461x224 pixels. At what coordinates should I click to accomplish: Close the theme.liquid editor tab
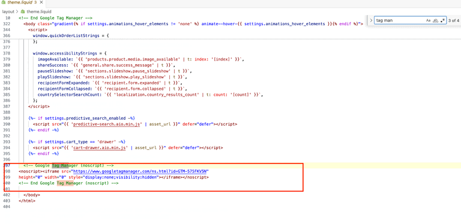tap(41, 2)
